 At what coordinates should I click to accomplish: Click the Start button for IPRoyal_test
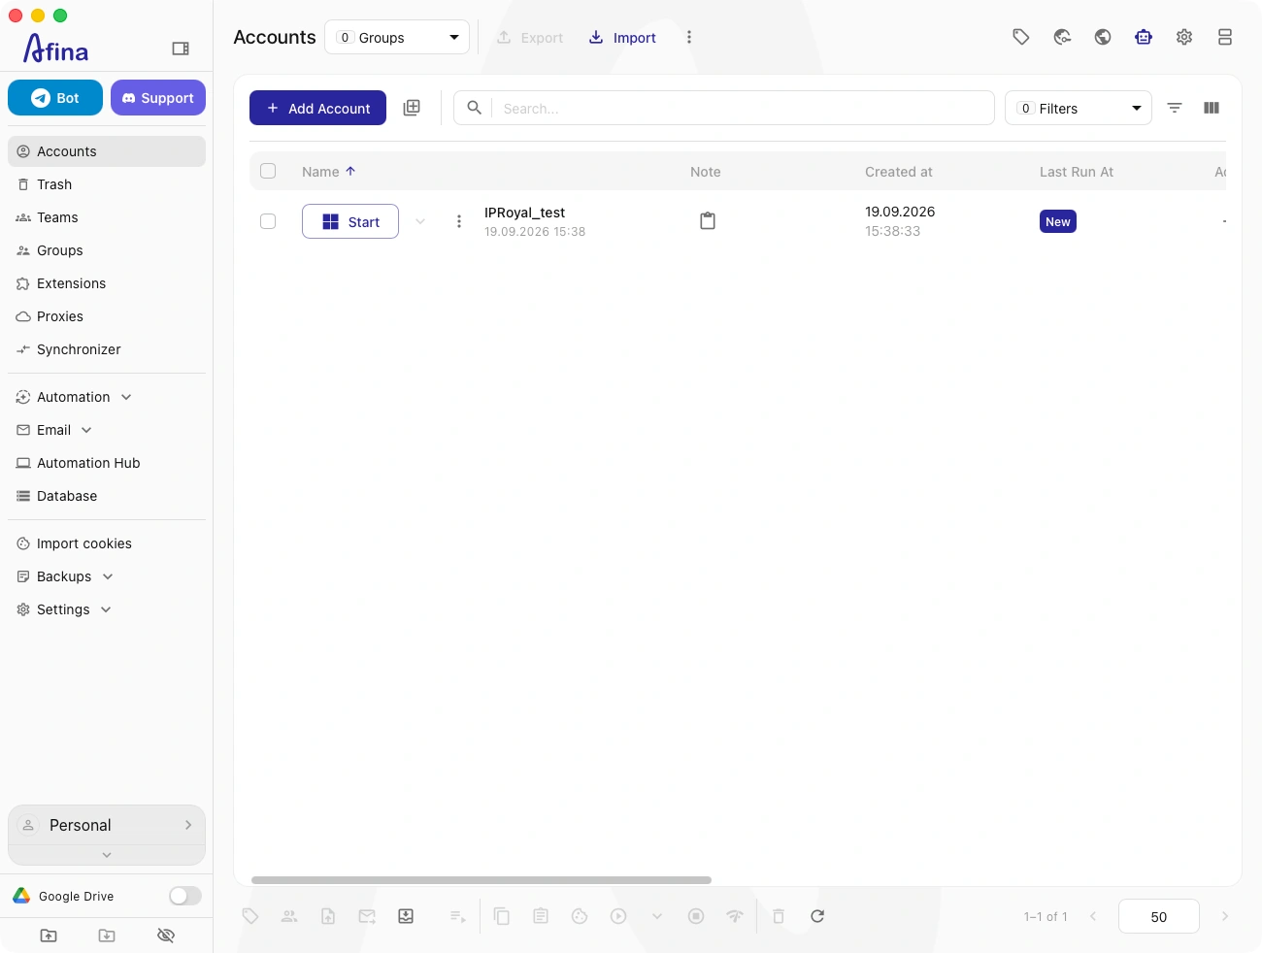pos(350,221)
